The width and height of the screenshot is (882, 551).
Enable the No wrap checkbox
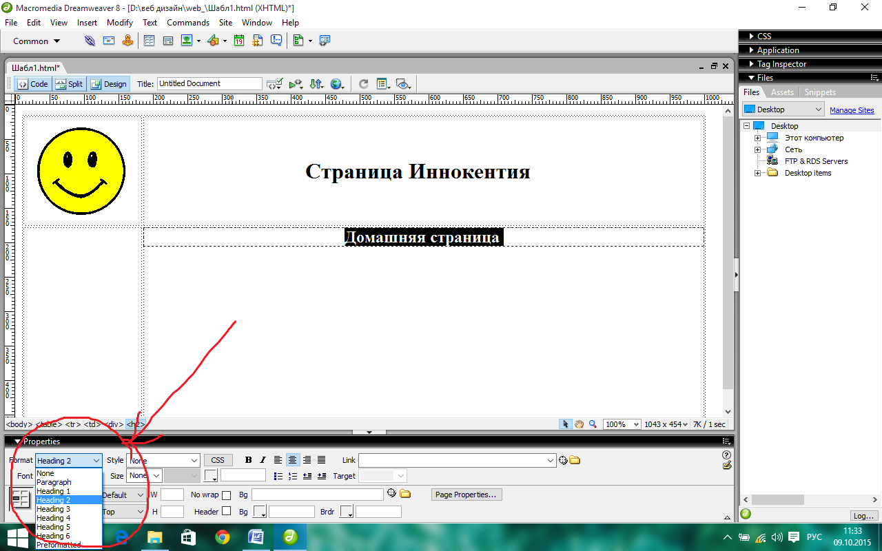pos(226,495)
